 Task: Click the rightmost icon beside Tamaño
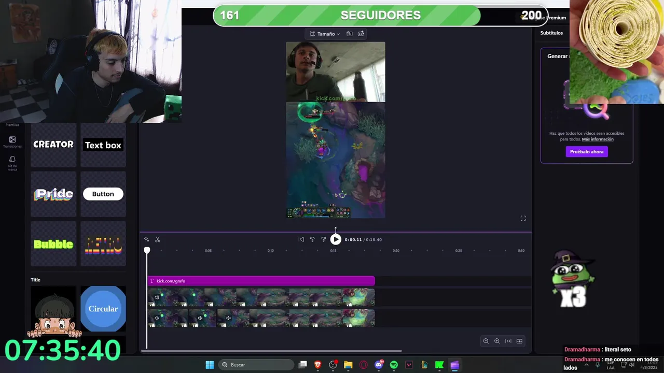tap(361, 34)
